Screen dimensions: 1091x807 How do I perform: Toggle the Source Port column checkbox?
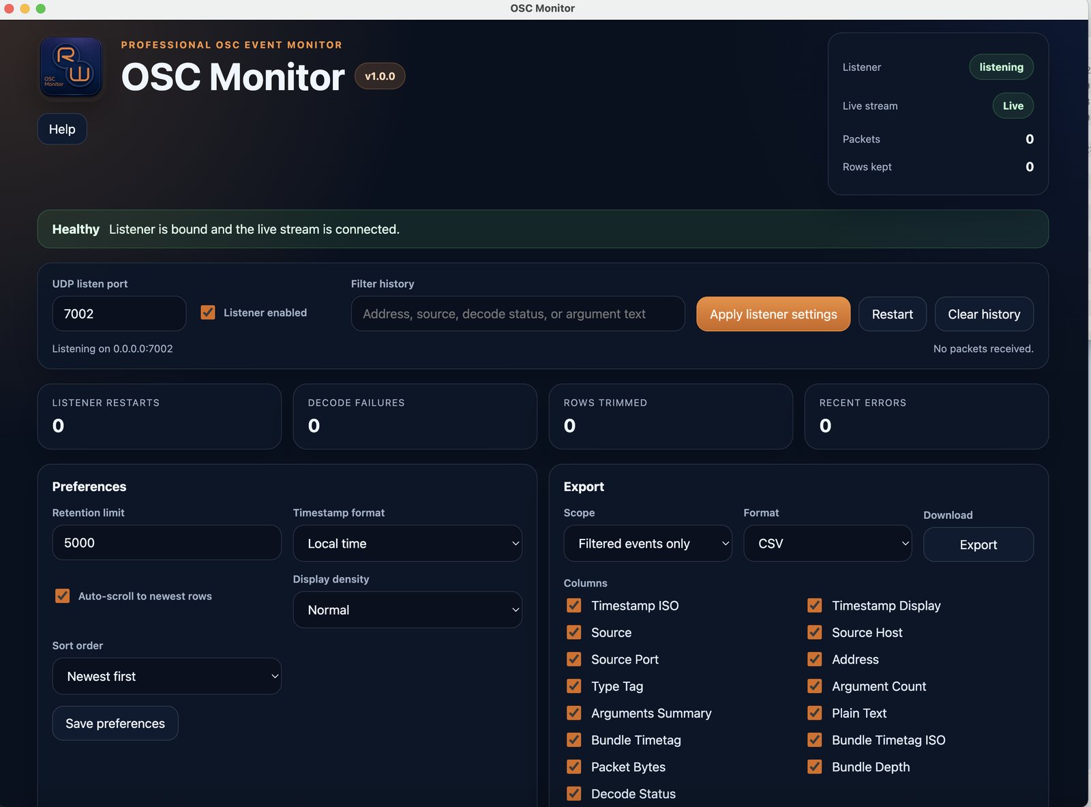click(x=574, y=660)
